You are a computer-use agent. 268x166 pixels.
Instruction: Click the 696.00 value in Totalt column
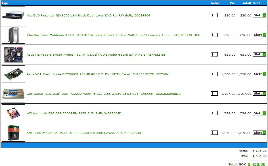click(x=246, y=35)
